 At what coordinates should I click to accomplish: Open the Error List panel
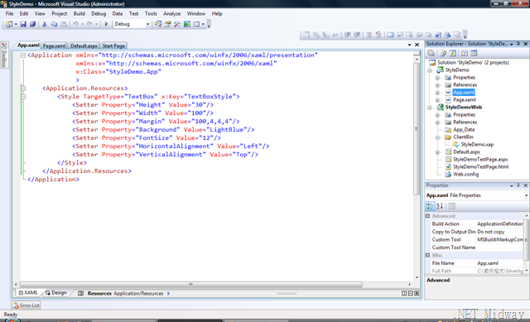point(26,305)
